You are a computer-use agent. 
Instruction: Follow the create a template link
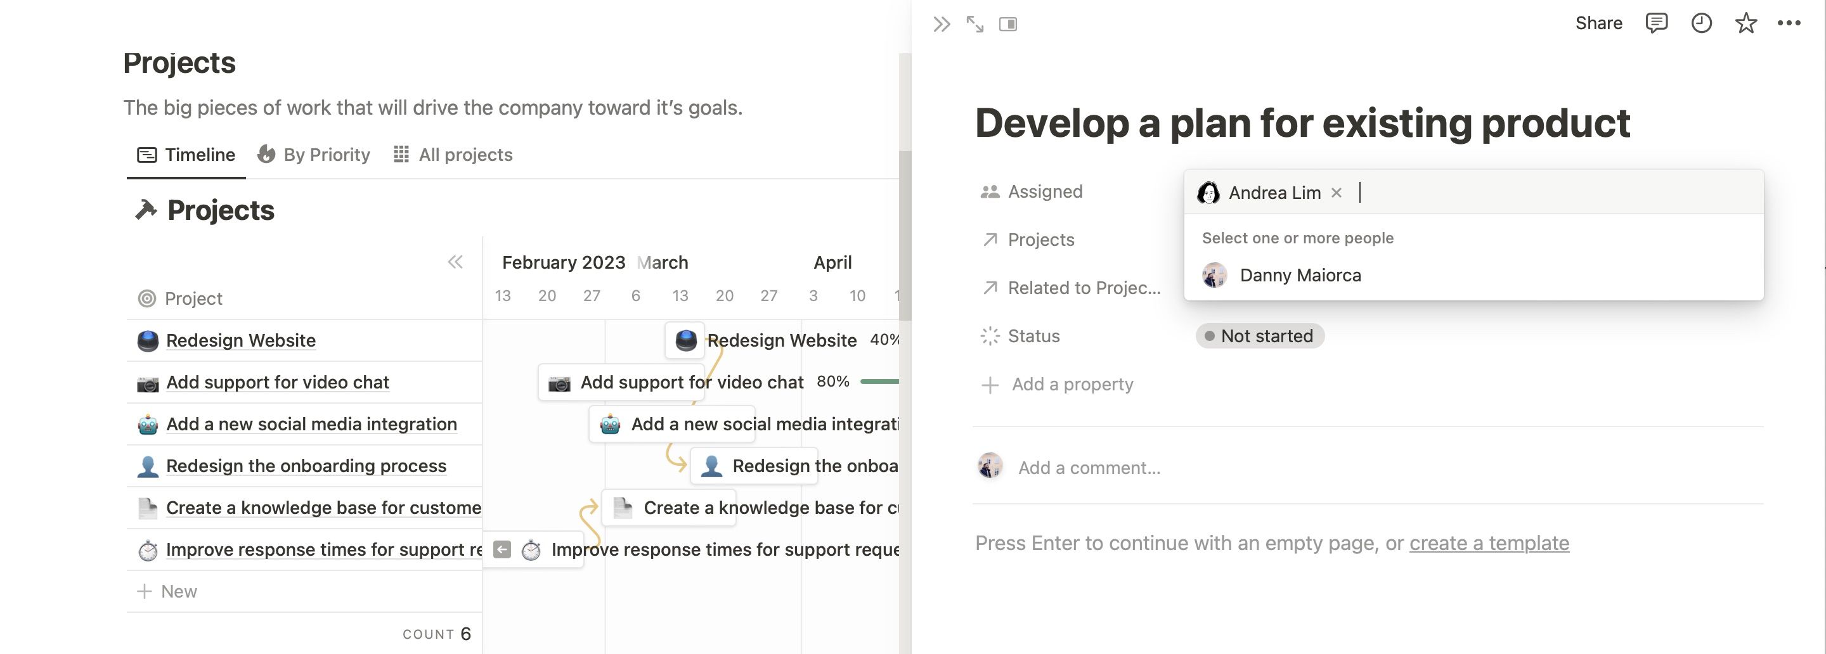coord(1489,544)
